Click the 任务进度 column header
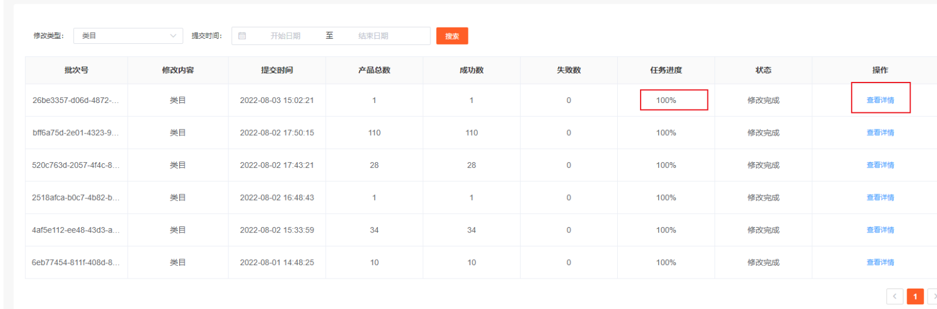This screenshot has height=309, width=937. tap(666, 70)
